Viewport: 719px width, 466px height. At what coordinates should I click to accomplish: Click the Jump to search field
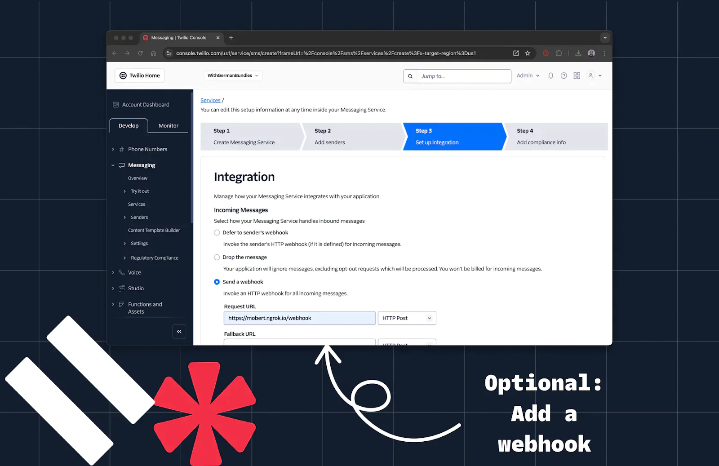[464, 76]
